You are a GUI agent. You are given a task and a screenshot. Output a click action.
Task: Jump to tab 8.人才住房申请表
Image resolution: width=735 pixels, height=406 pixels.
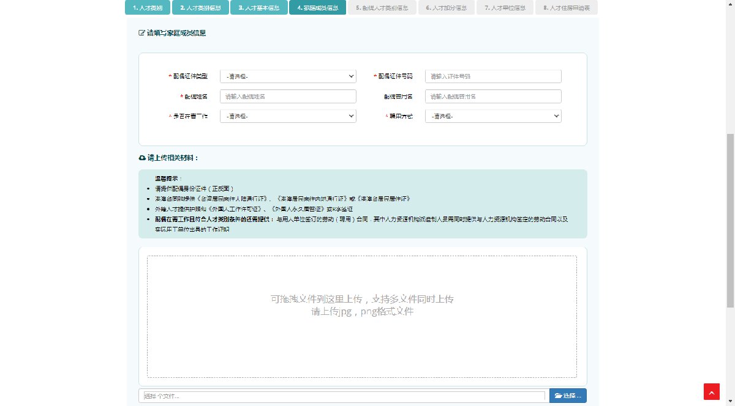pos(567,8)
